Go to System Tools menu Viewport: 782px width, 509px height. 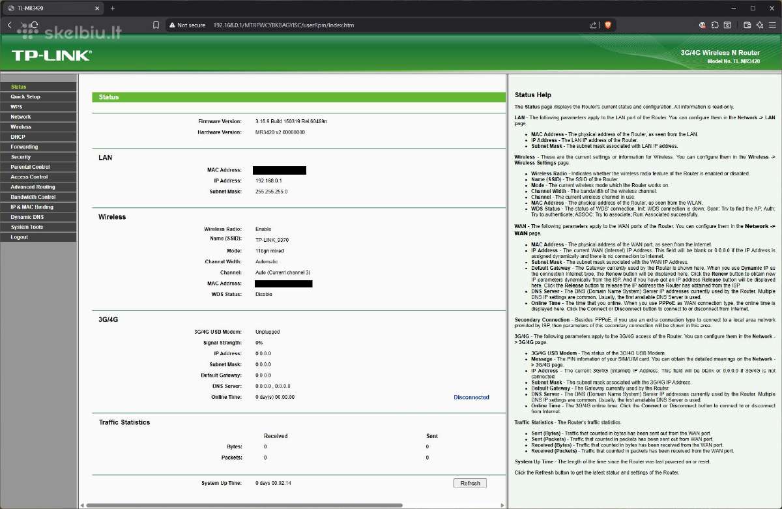coord(38,227)
